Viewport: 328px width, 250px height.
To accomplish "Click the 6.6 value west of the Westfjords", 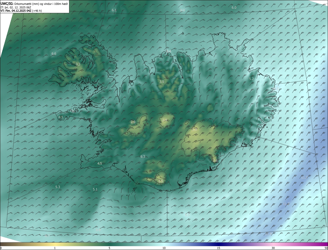I will [54, 54].
